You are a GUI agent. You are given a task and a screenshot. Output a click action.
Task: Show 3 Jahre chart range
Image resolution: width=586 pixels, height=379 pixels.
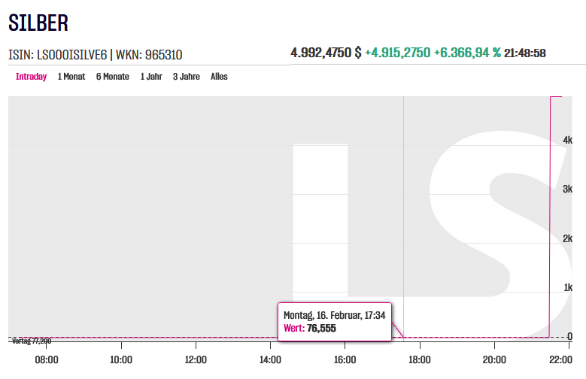[186, 77]
